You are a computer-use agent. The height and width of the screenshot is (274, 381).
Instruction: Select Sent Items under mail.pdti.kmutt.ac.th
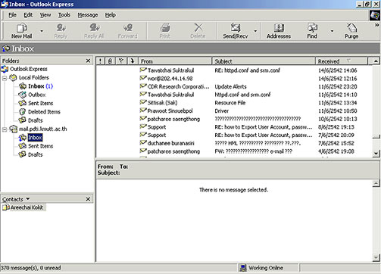point(41,146)
